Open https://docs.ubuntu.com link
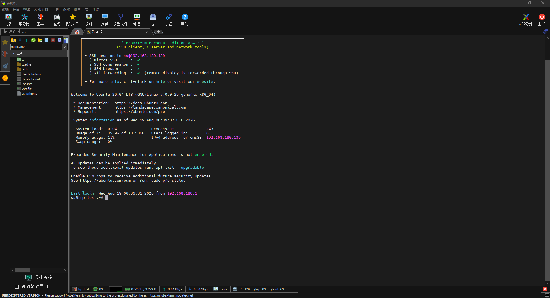 point(141,103)
